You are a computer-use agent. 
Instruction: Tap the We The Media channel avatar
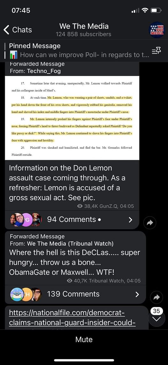(157, 30)
